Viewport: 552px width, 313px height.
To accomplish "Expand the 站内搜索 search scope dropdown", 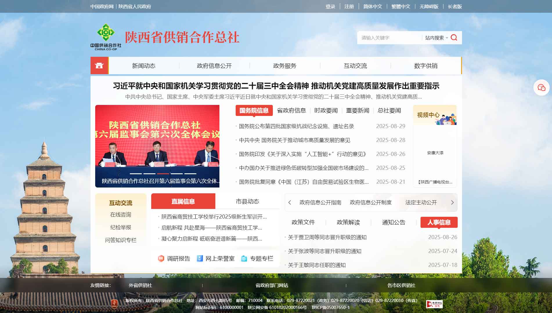I will point(436,38).
